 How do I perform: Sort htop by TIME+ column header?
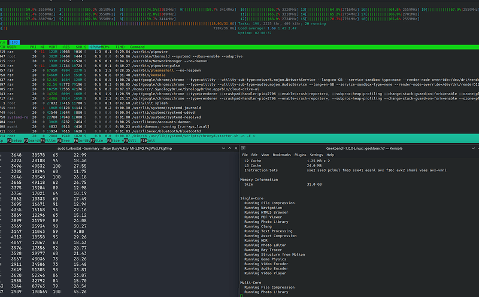(120, 47)
